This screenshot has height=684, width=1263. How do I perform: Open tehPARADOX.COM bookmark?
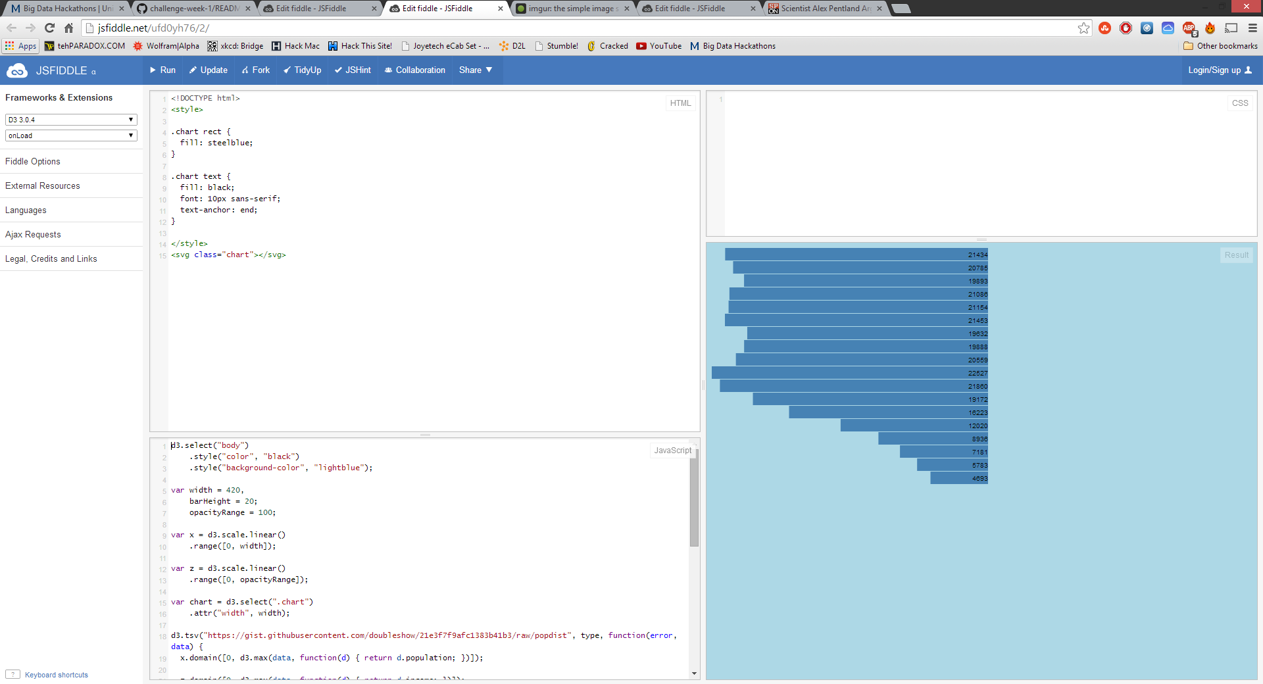pyautogui.click(x=85, y=46)
